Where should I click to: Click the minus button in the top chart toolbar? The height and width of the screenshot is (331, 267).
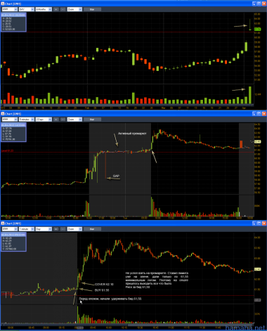click(x=63, y=9)
